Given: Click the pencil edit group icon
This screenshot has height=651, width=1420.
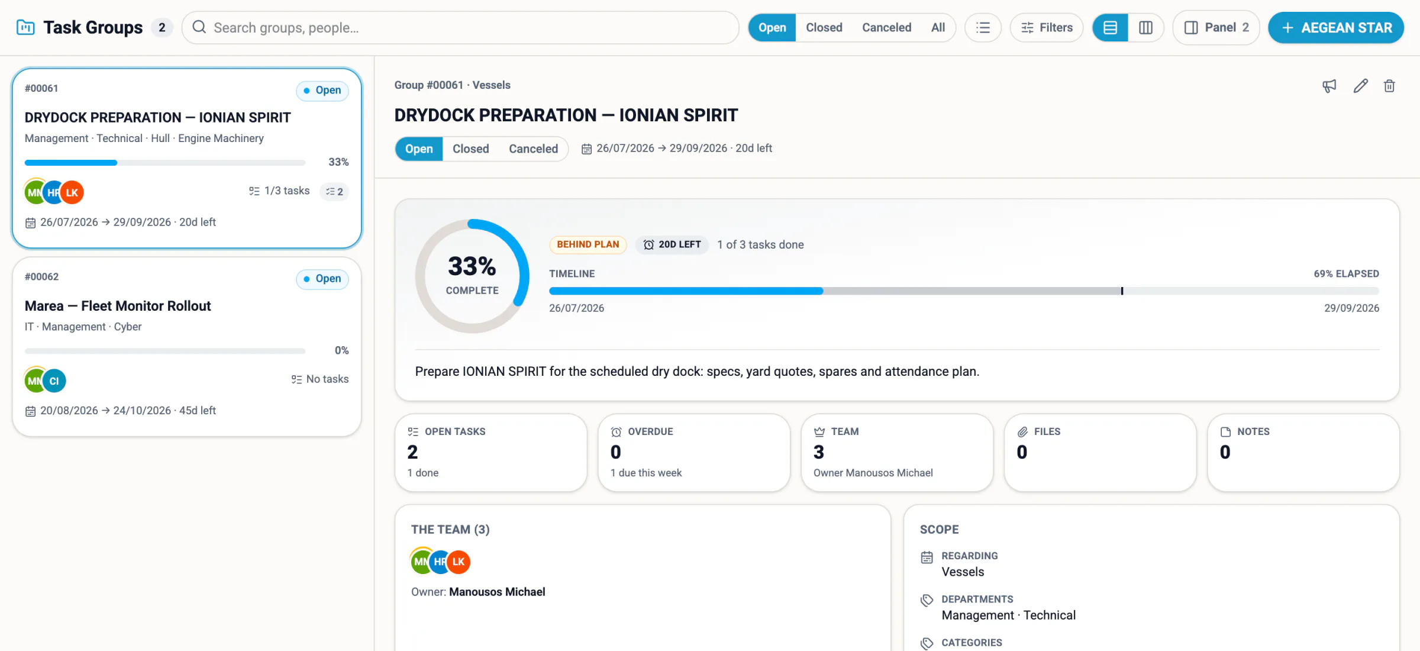Looking at the screenshot, I should tap(1360, 86).
